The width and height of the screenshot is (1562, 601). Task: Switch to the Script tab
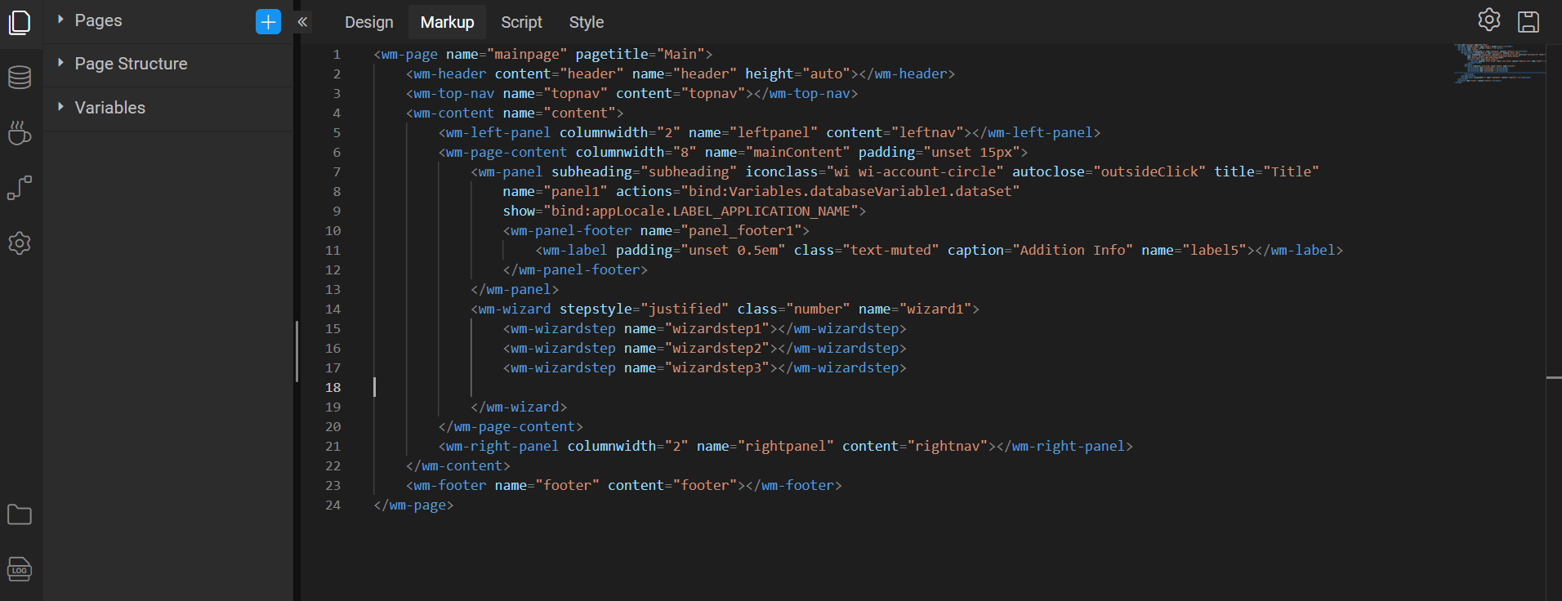point(521,22)
